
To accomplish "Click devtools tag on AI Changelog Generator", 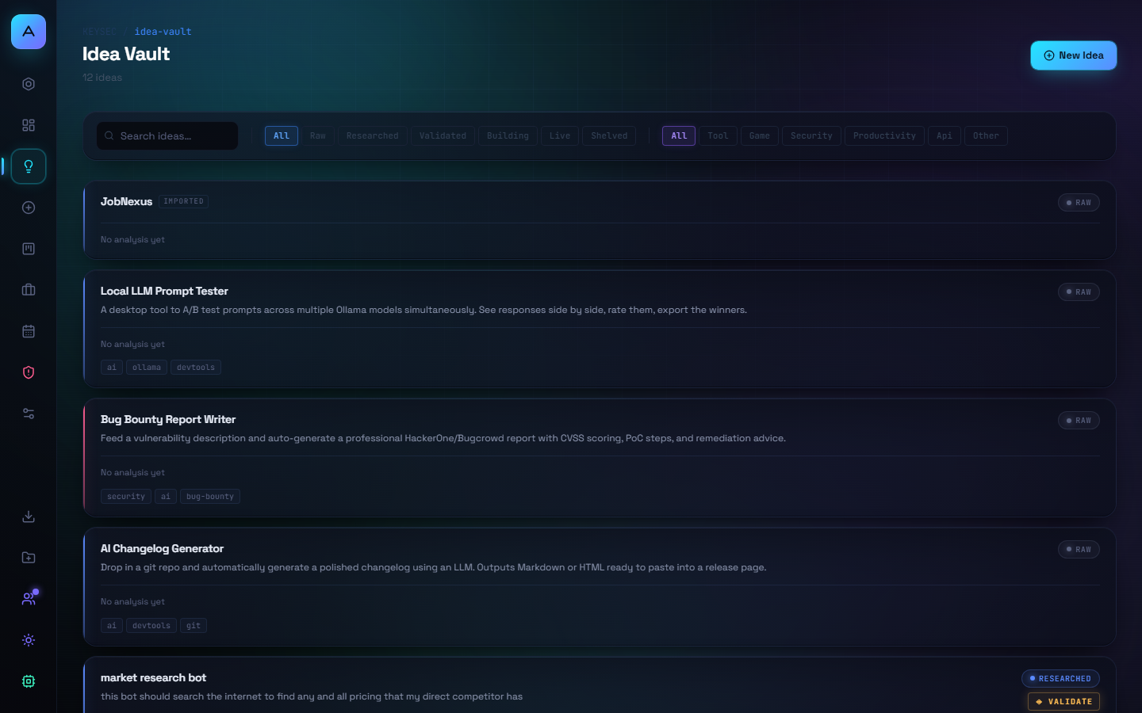I will click(151, 626).
